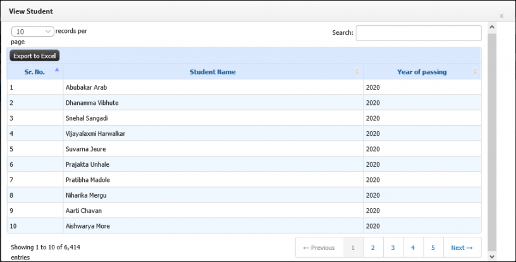Close the View Student dialog
Screen dimensions: 516x262
(x=501, y=16)
